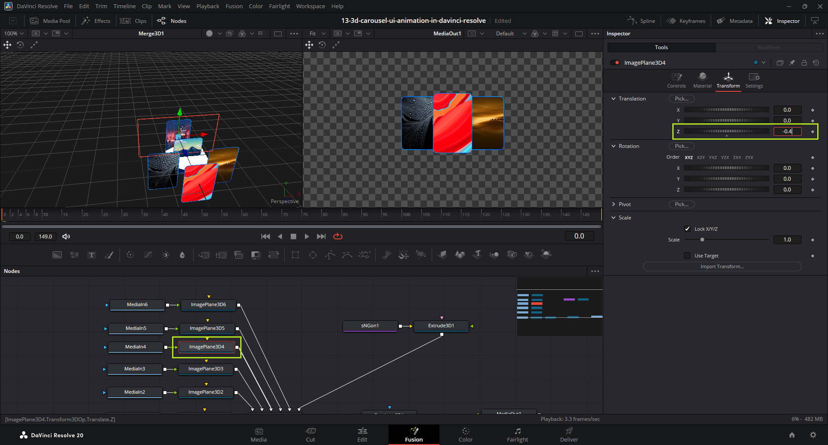This screenshot has width=828, height=445.
Task: Enable the Use Target checkbox
Action: (x=687, y=256)
